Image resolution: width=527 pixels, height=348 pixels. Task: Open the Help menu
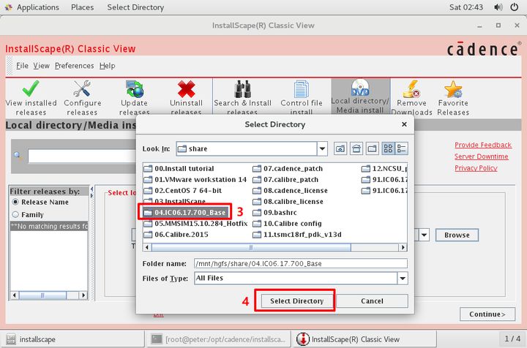(x=107, y=66)
